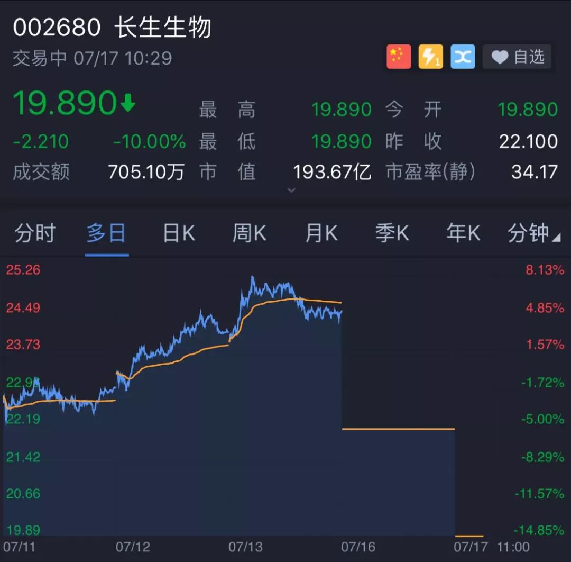
Task: Open the 周K weekly chart tab
Action: pos(250,233)
